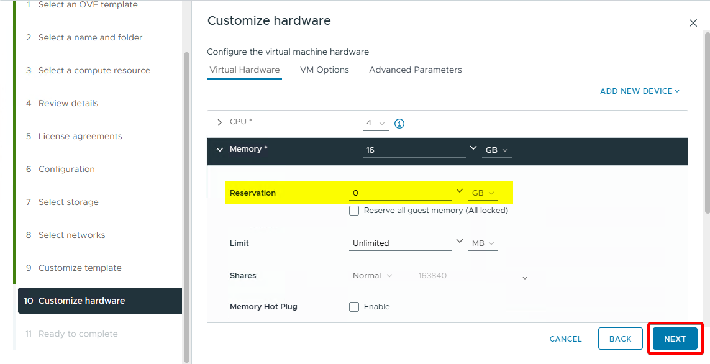Open the Reservation value dropdown arrow
The height and width of the screenshot is (364, 710).
[460, 191]
